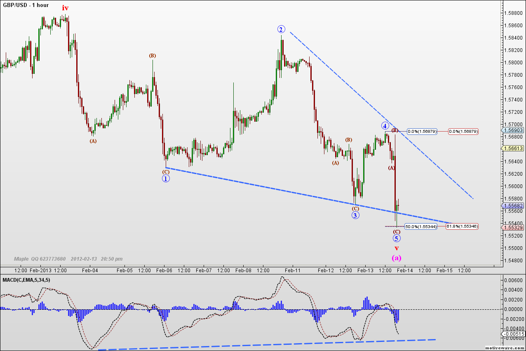Click the red 'iv' label at top
Image resolution: width=526 pixels, height=351 pixels.
coord(65,8)
